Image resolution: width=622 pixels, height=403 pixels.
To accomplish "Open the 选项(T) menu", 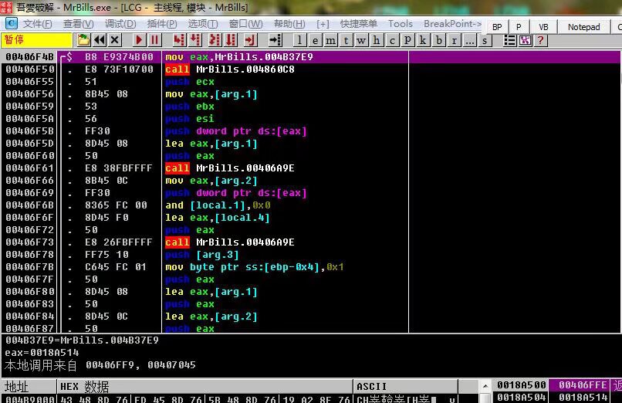I will [x=203, y=24].
